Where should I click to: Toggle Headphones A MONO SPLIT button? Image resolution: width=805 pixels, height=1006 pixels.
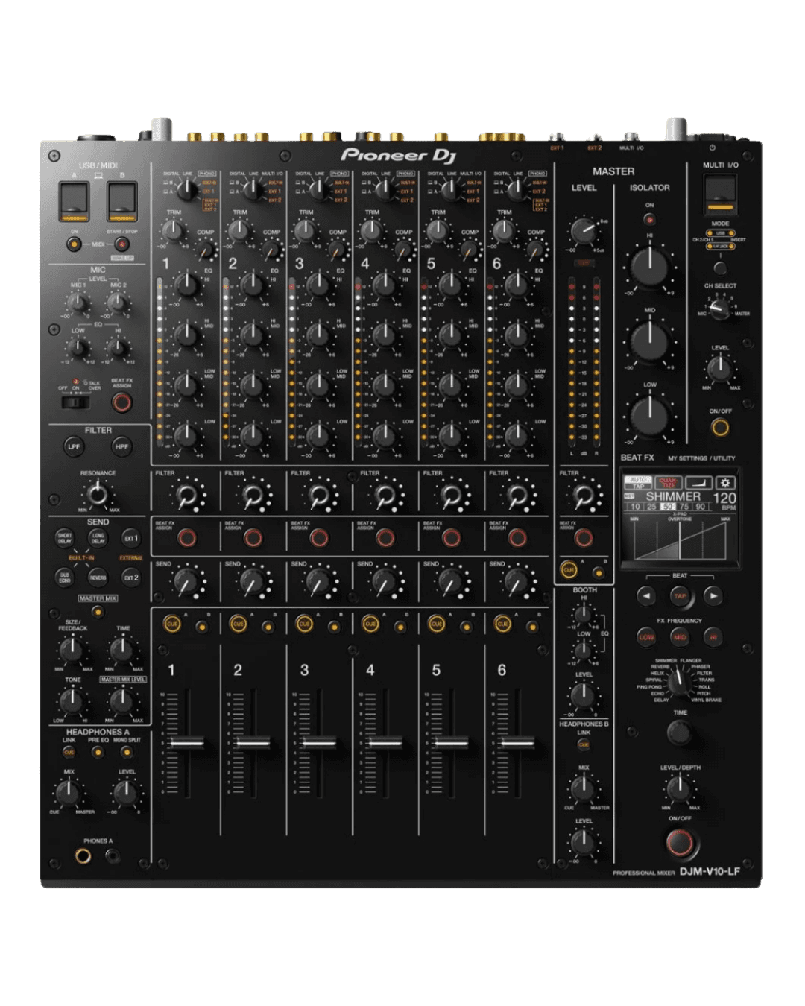coord(126,752)
